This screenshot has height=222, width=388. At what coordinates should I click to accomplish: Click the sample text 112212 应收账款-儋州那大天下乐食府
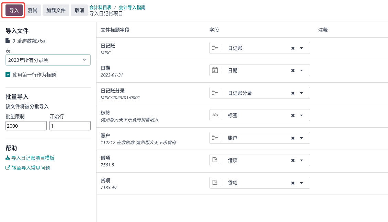[139, 142]
